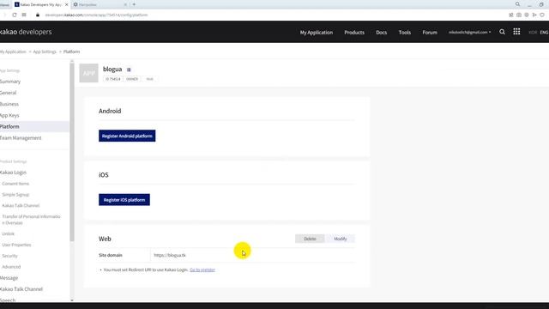
Task: Open the nine-dot services grid icon
Action: pos(516,32)
